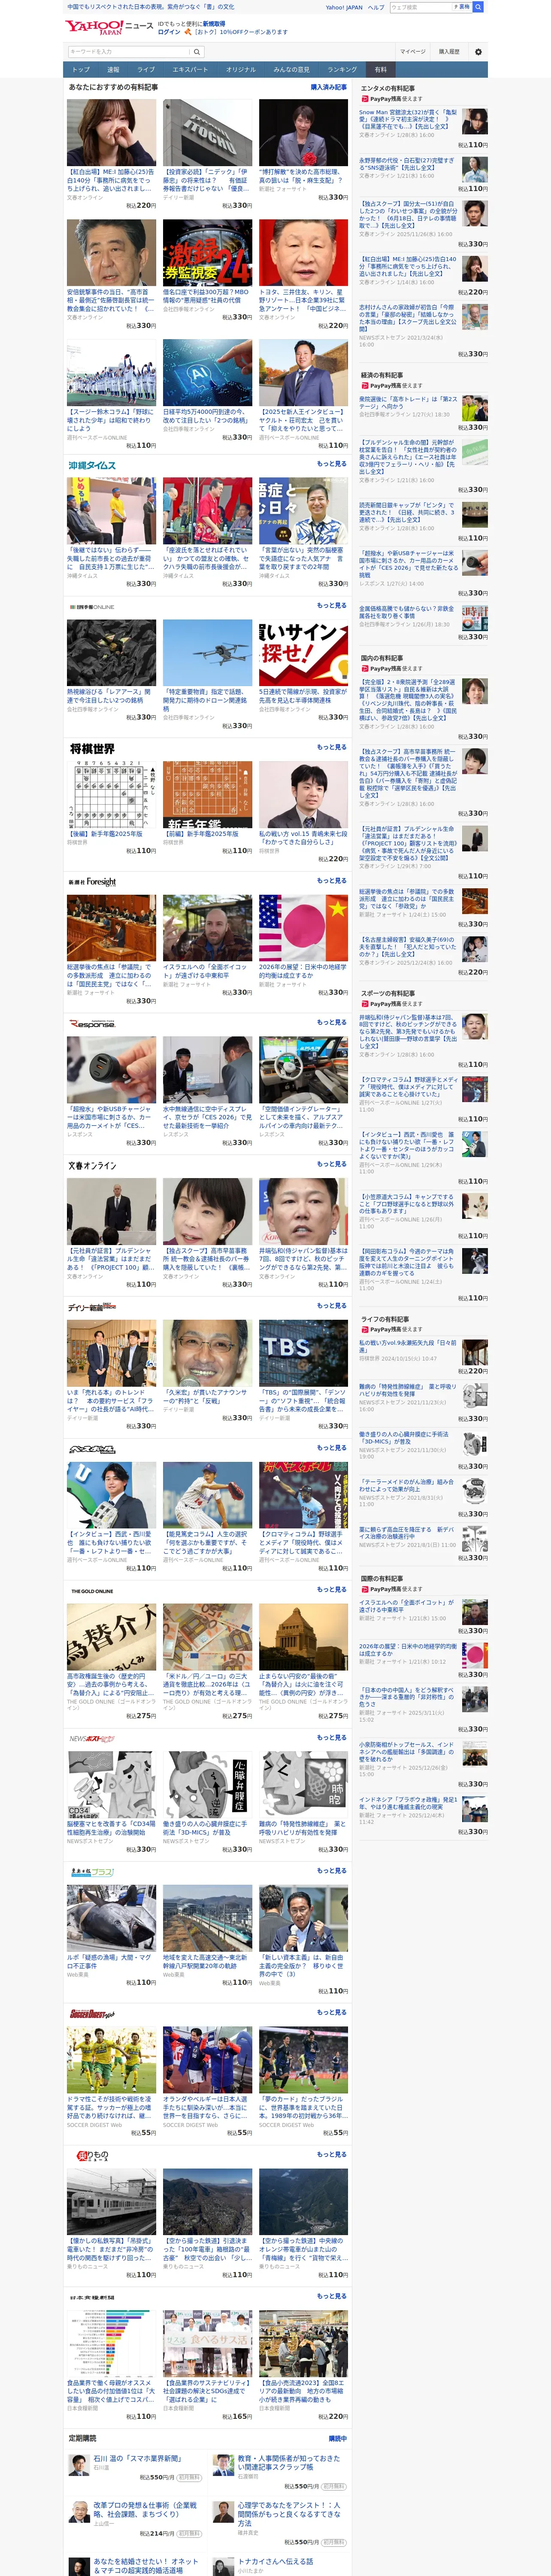This screenshot has height=2576, width=551.
Task: Open the NEWSポストセブン logo
Action: [92, 1738]
